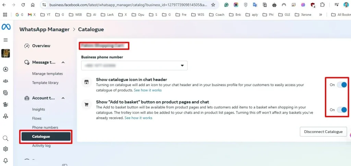Open the Google bookmark labeled G
This screenshot has width=351, height=166.
click(x=19, y=14)
